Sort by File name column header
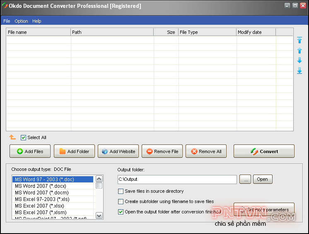The width and height of the screenshot is (309, 234). pos(39,32)
